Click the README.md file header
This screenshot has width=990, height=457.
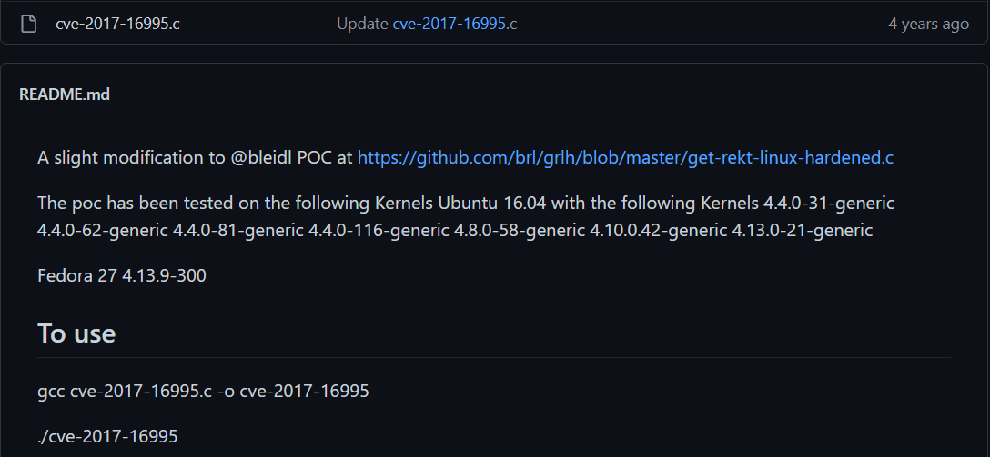tap(65, 94)
